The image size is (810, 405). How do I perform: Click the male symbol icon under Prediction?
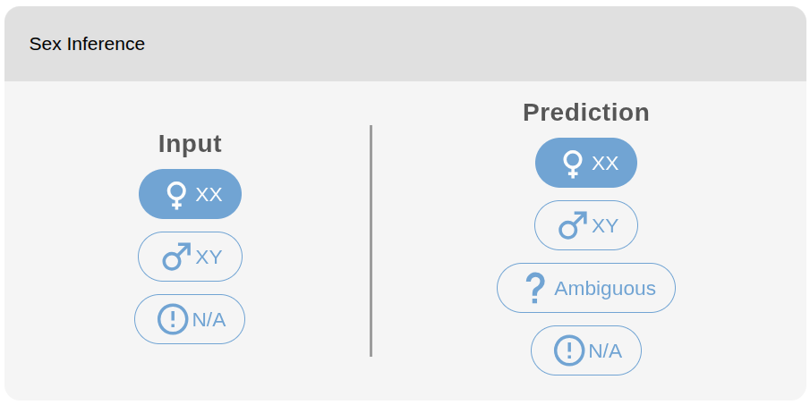(573, 225)
